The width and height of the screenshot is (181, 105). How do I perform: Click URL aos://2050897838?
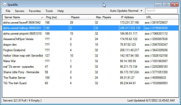pos(156,39)
